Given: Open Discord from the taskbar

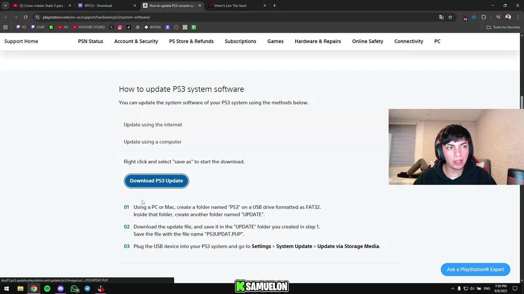Looking at the screenshot, I should [x=61, y=289].
